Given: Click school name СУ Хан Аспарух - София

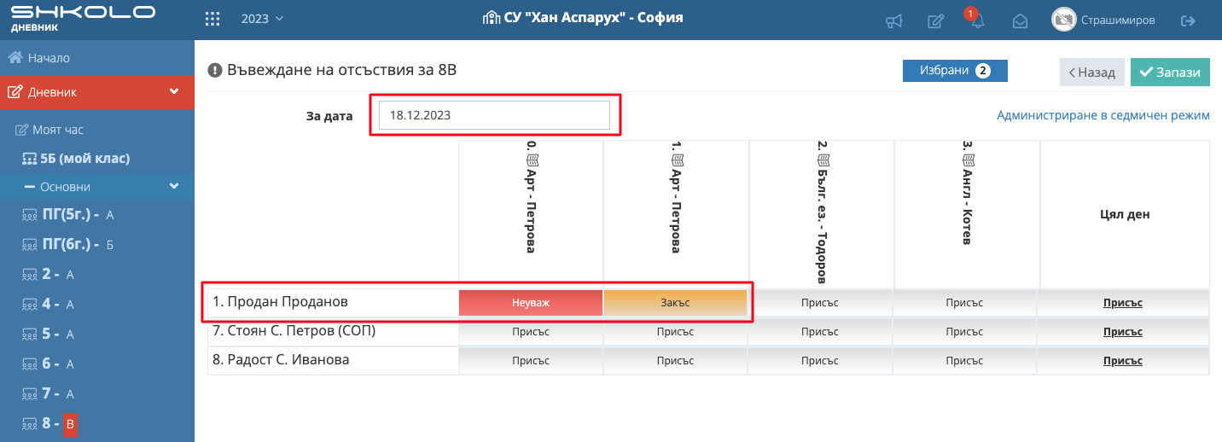Looking at the screenshot, I should pos(583,18).
